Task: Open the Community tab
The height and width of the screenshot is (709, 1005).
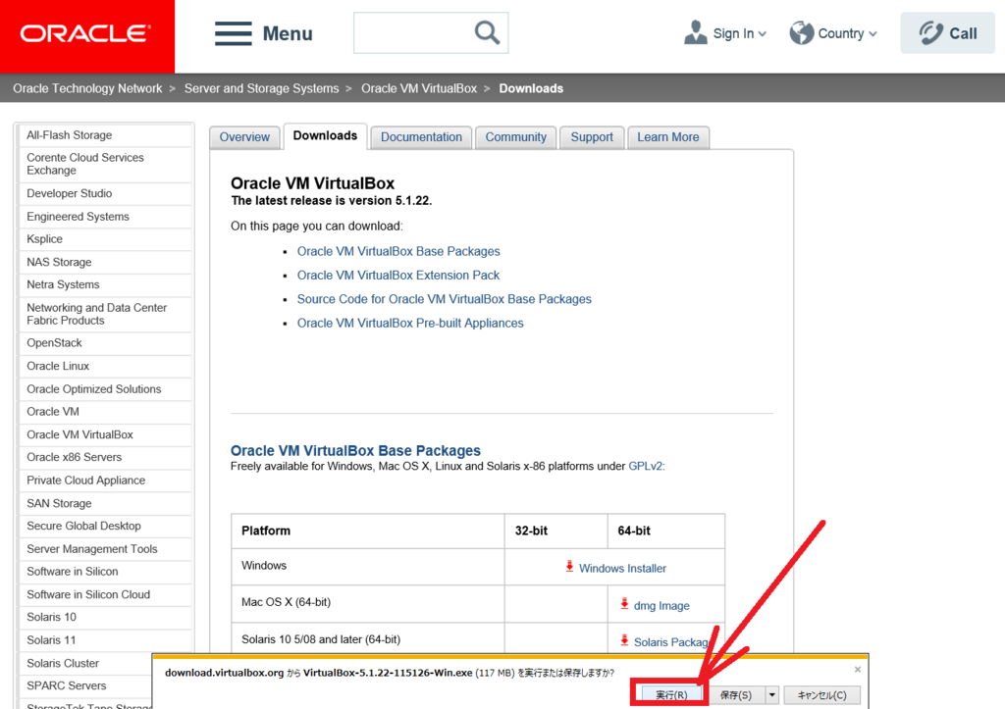Action: point(516,137)
